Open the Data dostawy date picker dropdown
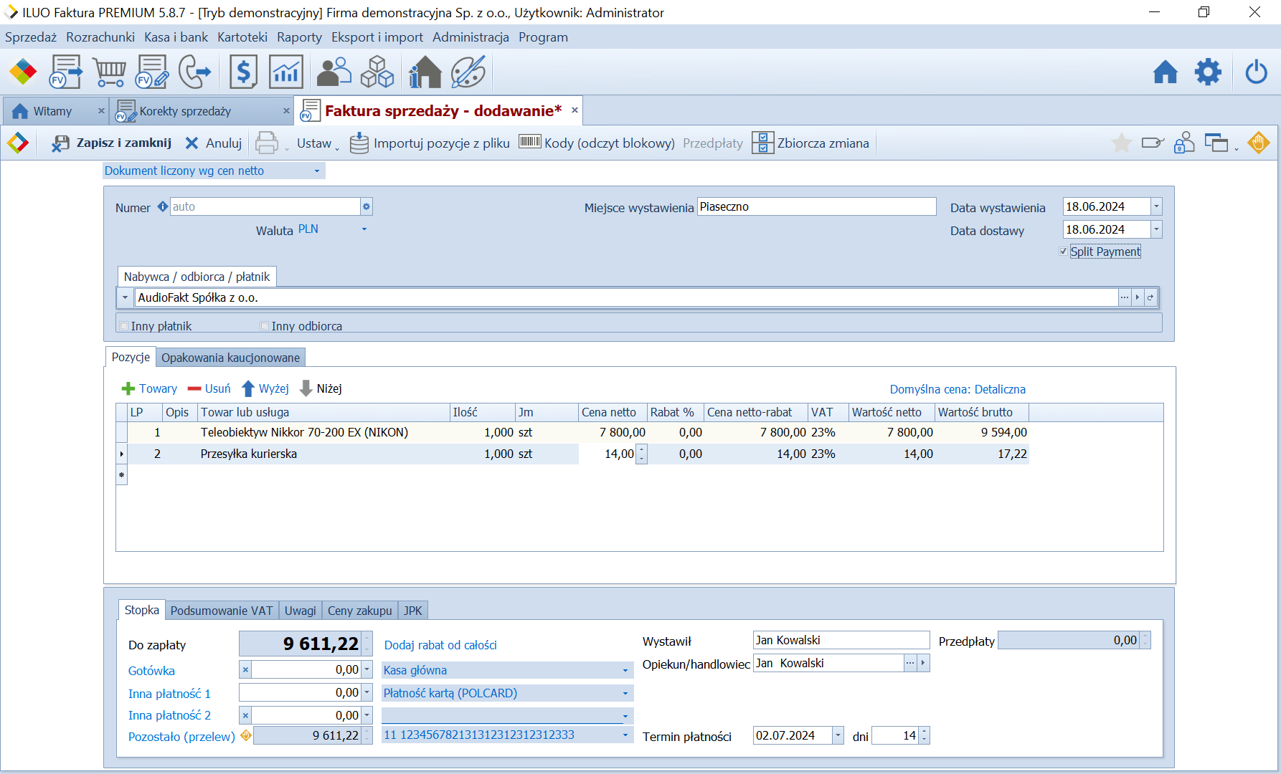Viewport: 1281px width, 774px height. pos(1156,229)
